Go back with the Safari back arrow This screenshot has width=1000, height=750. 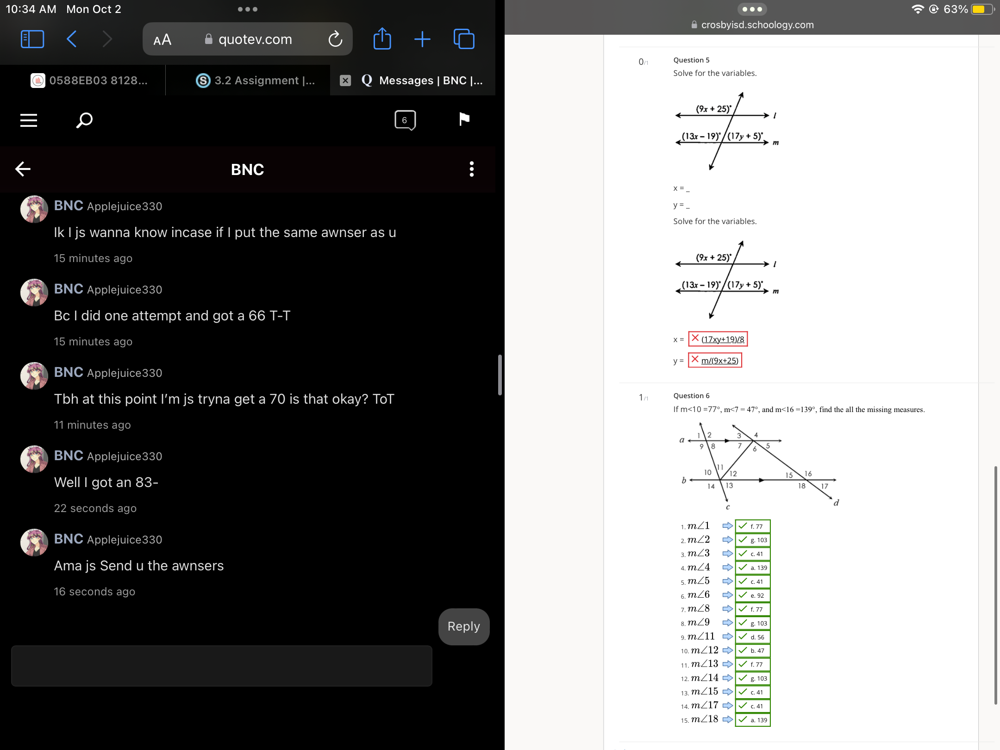tap(72, 39)
